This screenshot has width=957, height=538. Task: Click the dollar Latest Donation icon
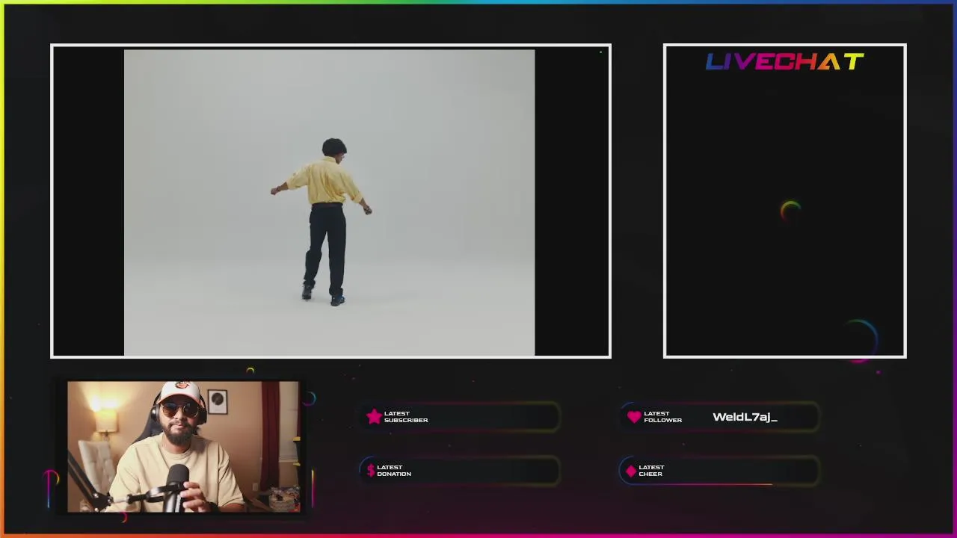(x=370, y=471)
